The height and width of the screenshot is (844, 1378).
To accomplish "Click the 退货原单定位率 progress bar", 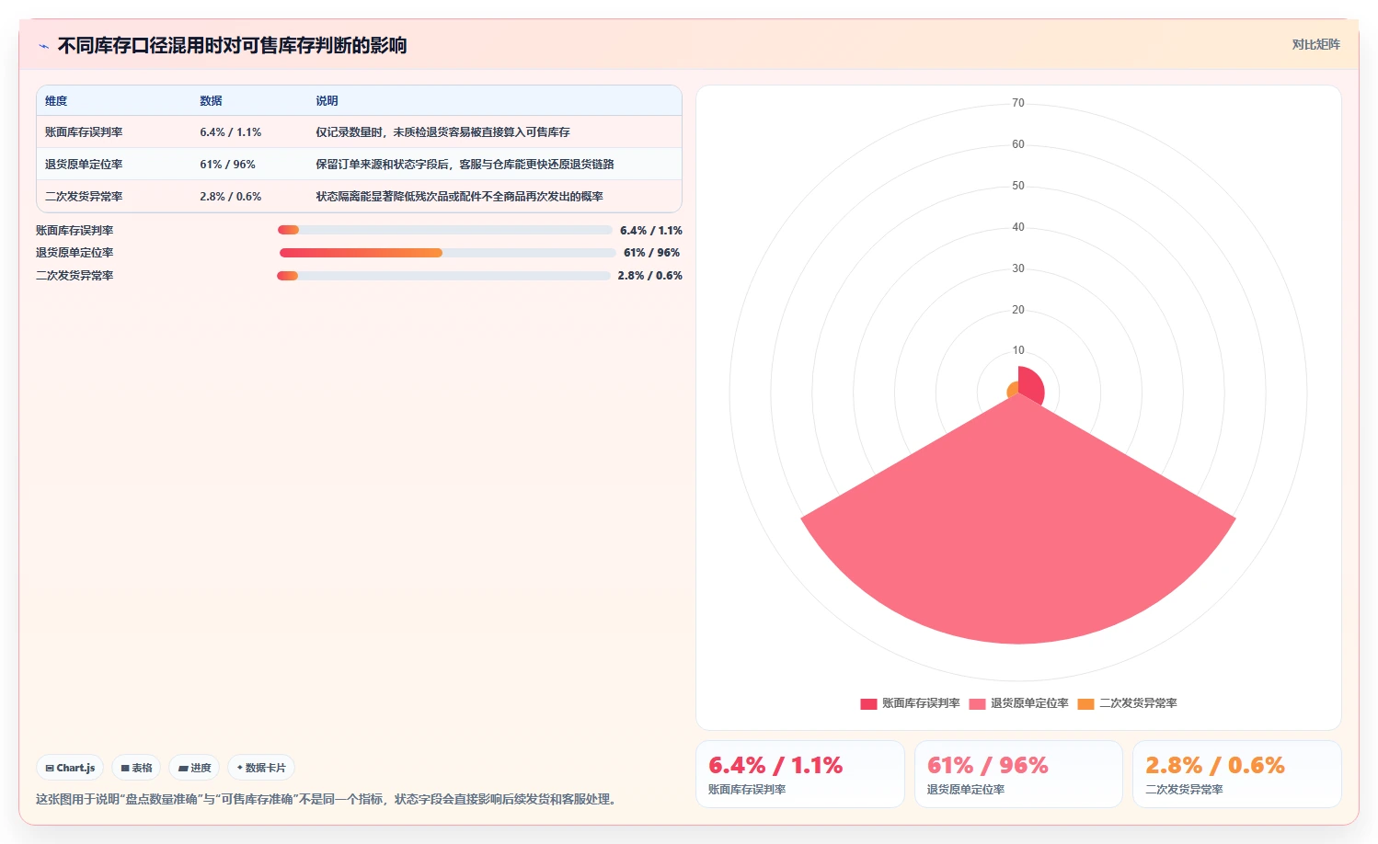I will click(447, 253).
